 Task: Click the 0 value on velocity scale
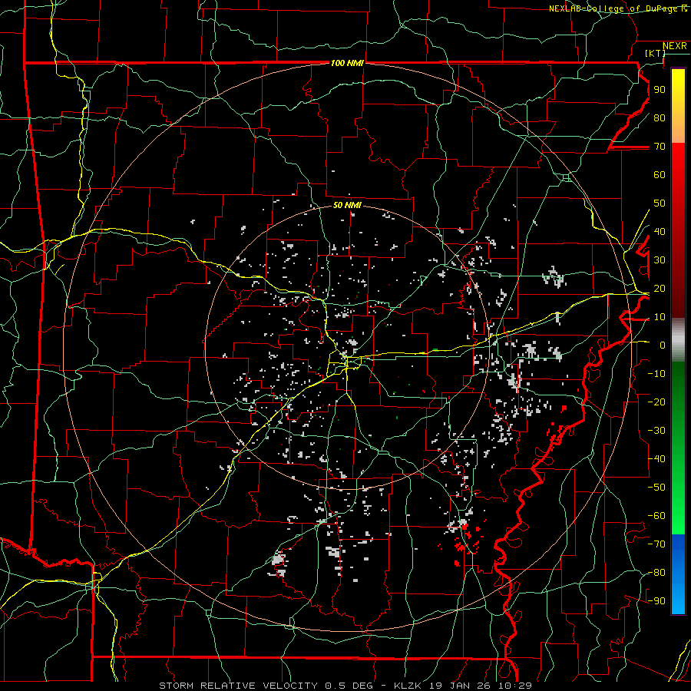(663, 345)
